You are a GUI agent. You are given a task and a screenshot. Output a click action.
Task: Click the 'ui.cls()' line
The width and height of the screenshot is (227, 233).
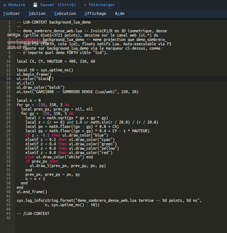[x=25, y=83]
